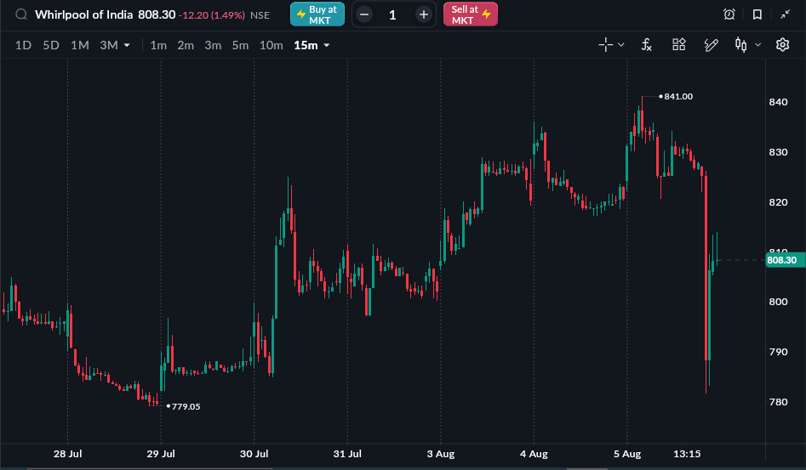Click the Whirlpool of India symbol name

pos(83,14)
